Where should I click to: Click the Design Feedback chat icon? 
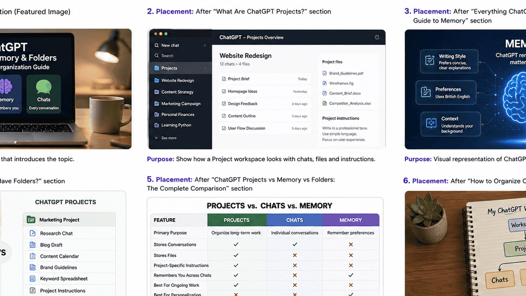point(224,104)
